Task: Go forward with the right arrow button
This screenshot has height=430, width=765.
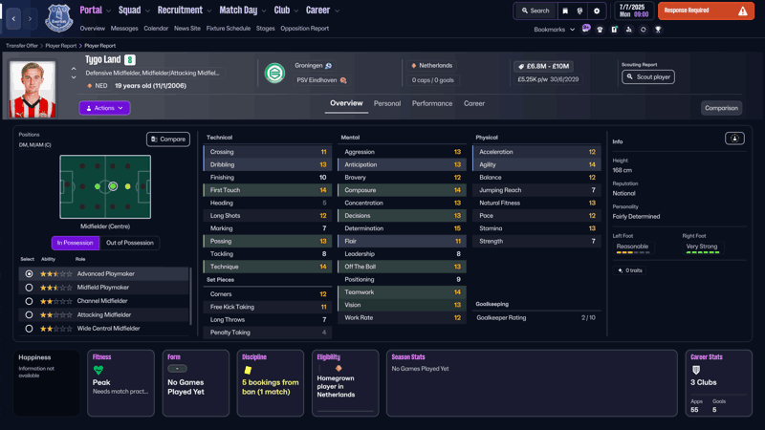Action: pos(30,18)
